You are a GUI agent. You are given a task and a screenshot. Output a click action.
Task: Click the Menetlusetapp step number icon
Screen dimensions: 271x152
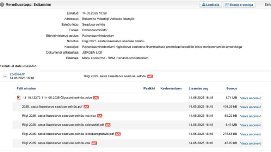[x=2, y=4]
